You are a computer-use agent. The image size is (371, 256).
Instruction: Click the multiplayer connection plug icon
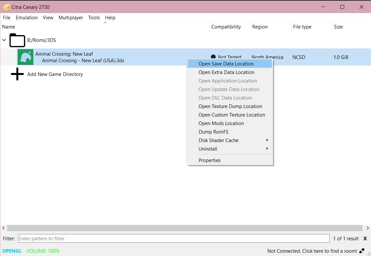coord(362,251)
